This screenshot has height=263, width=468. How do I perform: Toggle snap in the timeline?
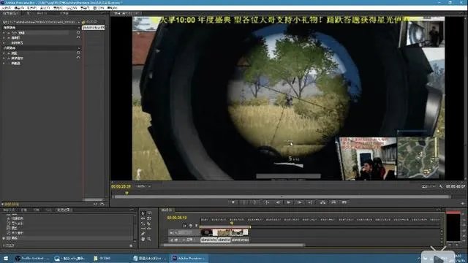click(184, 226)
